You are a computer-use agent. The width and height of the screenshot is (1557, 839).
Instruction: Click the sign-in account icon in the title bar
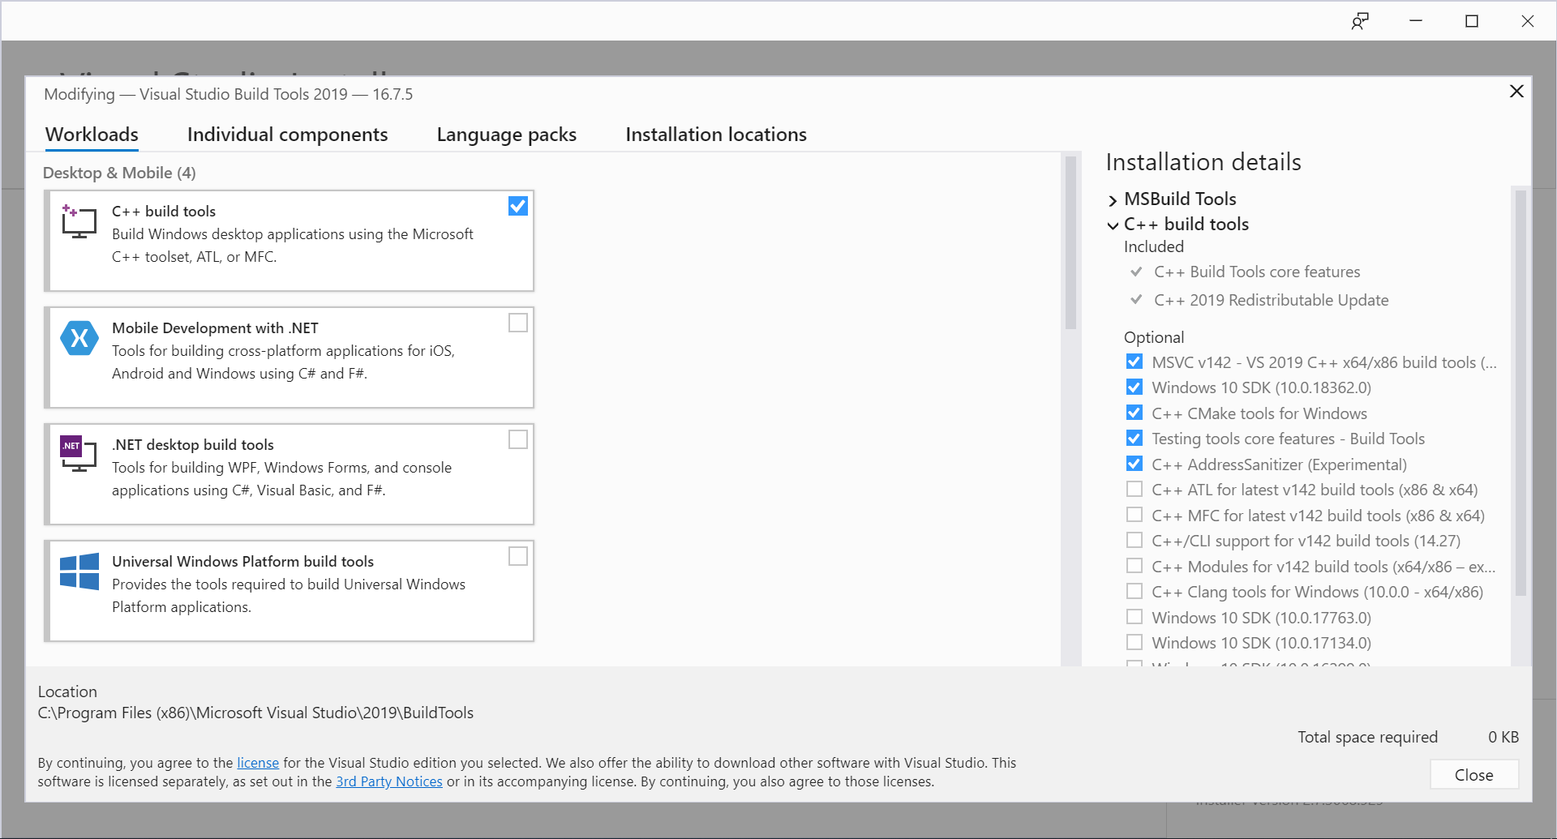1361,20
